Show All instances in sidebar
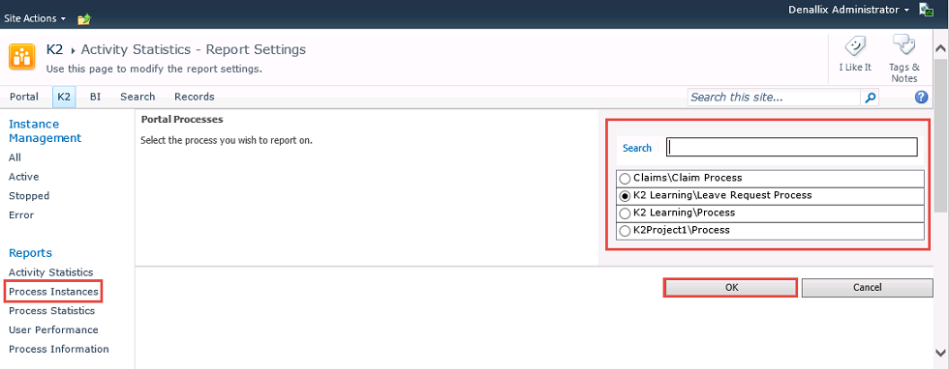This screenshot has width=949, height=369. coord(15,157)
